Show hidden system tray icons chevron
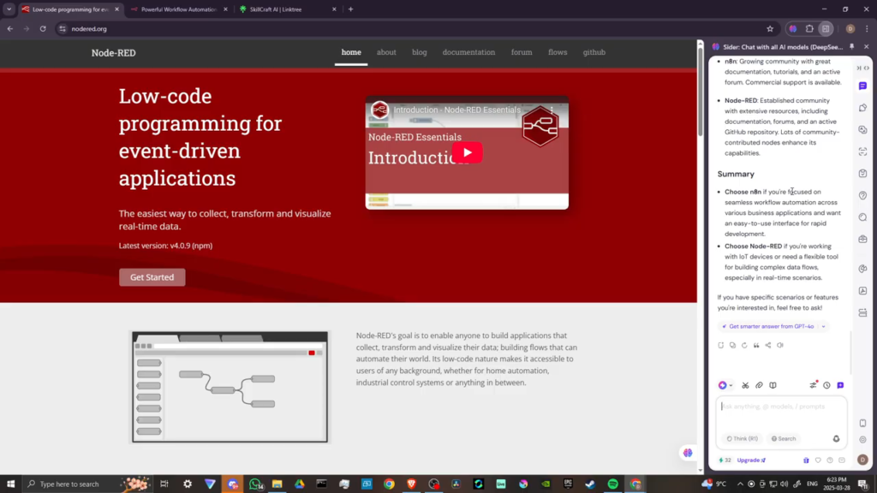This screenshot has width=877, height=493. [740, 484]
